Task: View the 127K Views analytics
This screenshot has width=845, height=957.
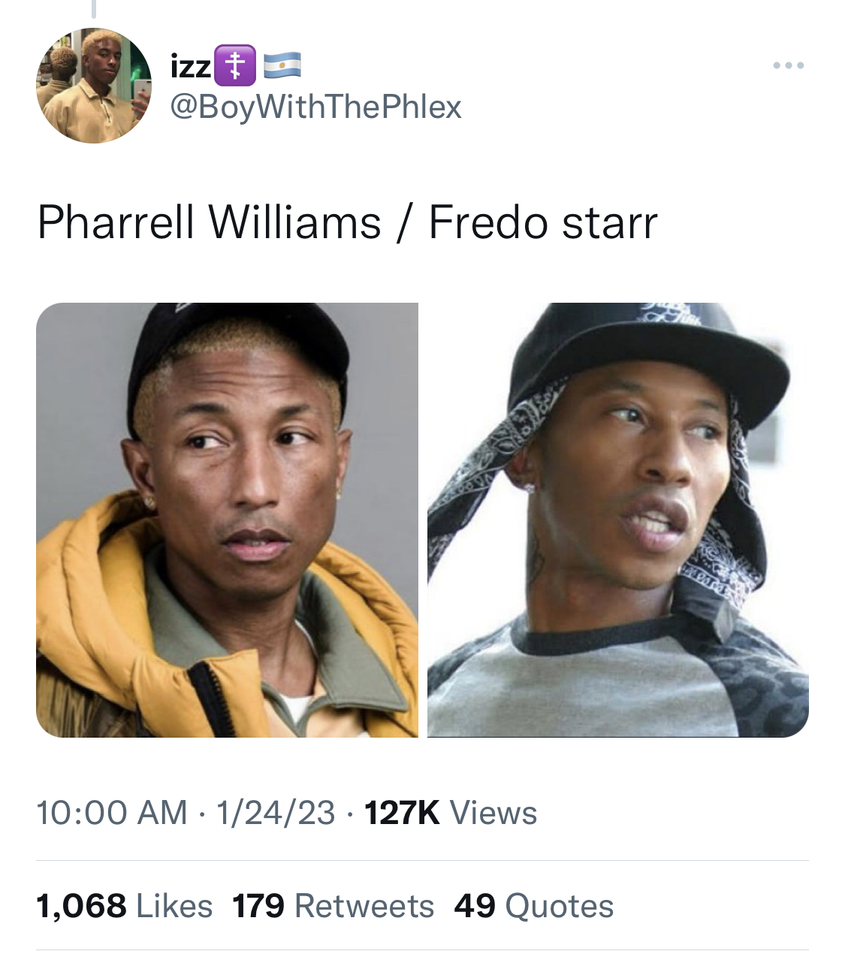Action: [x=451, y=813]
